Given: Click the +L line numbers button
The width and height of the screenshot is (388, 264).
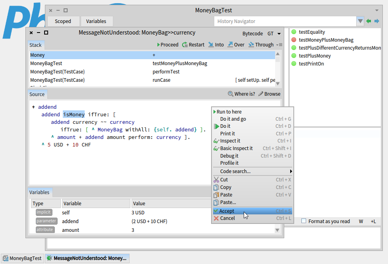Looking at the screenshot, I should tap(373, 222).
